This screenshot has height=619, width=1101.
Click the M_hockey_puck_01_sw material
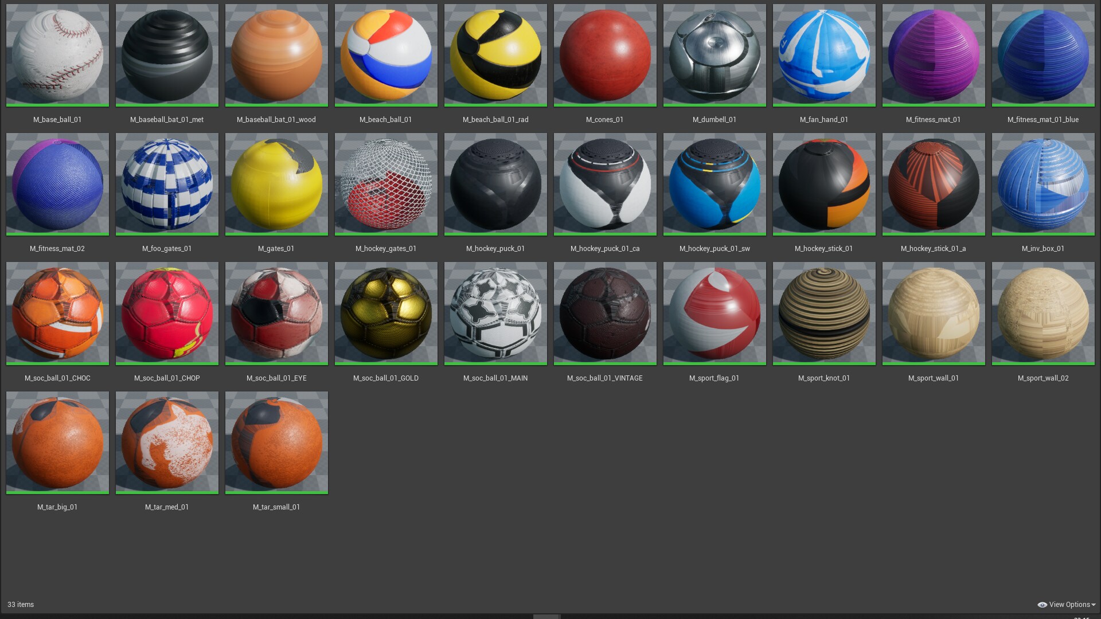click(714, 184)
